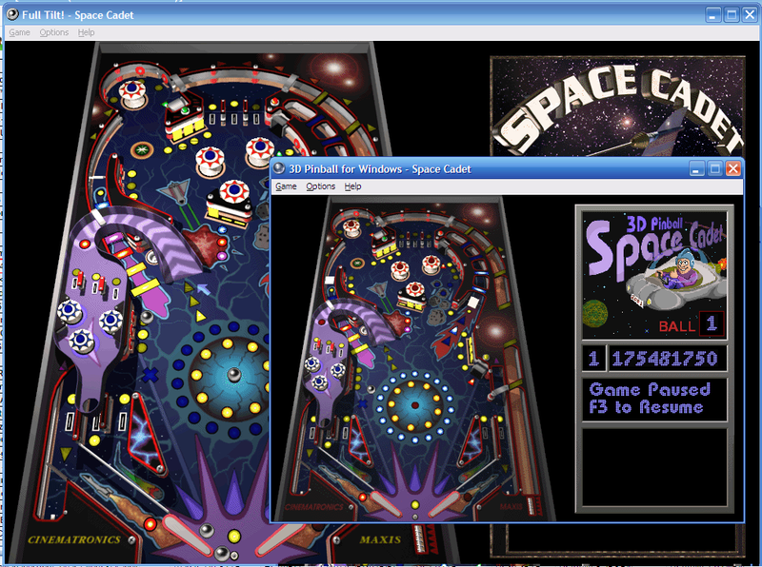Click the grey spaceship target in Full Tilt table
The image size is (762, 567).
pyautogui.click(x=176, y=191)
